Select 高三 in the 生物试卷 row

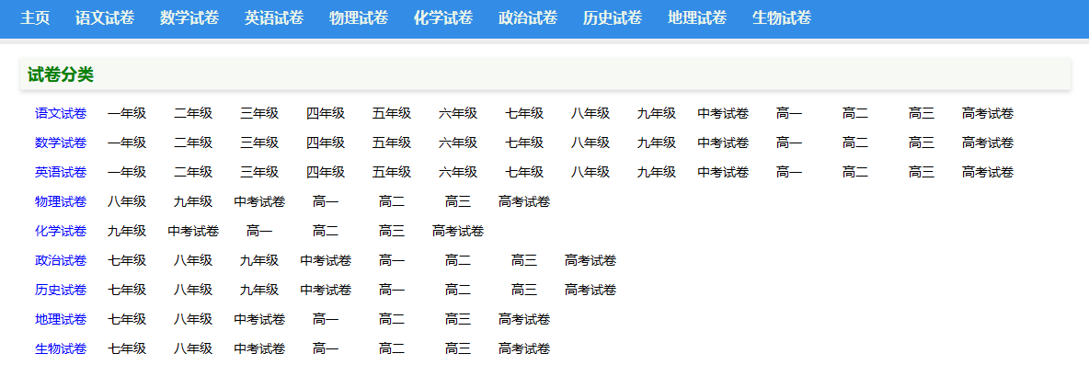458,348
